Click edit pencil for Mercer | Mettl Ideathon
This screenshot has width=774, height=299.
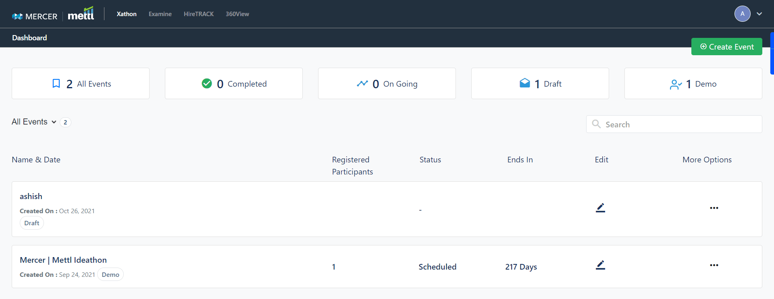tap(600, 265)
